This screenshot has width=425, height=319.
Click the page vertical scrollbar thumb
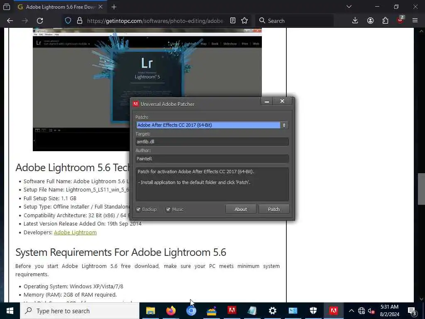coord(421,189)
